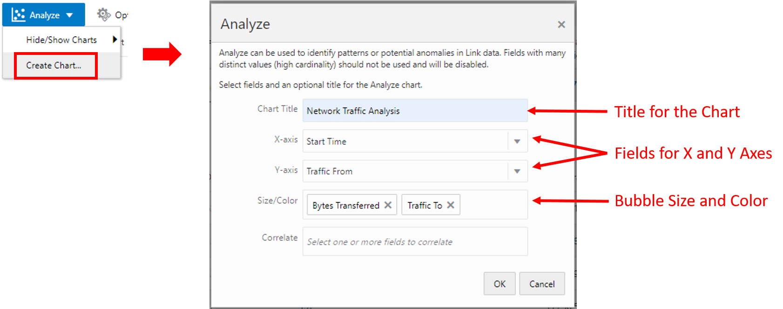The height and width of the screenshot is (309, 783).
Task: Select the Traffic To chip label
Action: tap(425, 205)
